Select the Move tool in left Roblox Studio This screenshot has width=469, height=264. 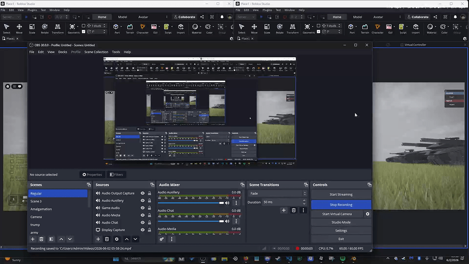[19, 29]
